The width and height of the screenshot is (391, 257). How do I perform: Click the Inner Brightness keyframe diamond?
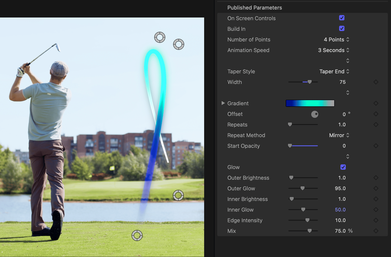(376, 199)
